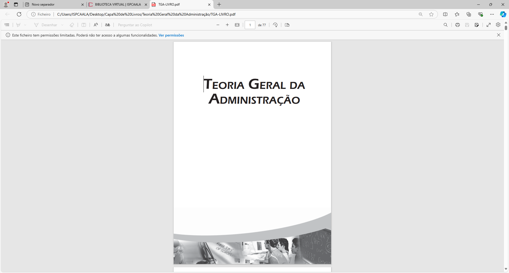
Task: Open search within the PDF
Action: click(x=446, y=25)
